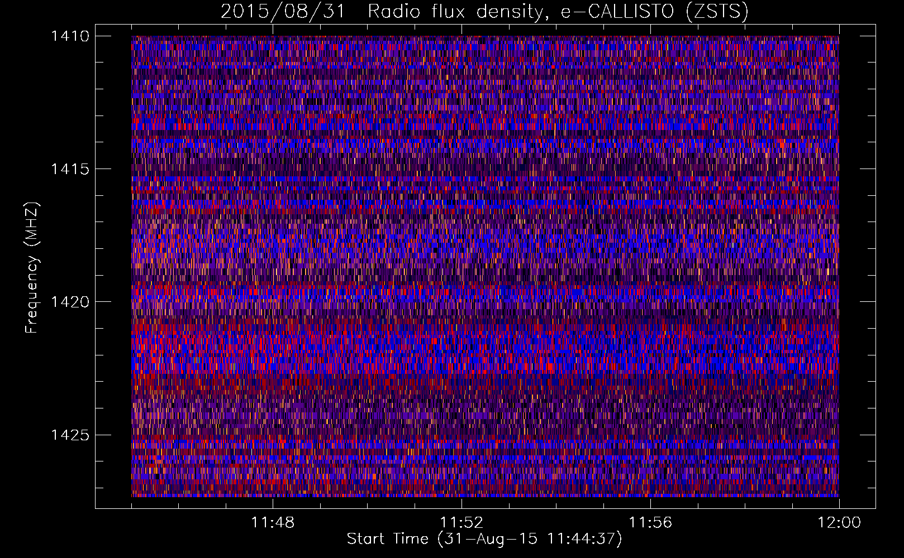Click the 12:00 time tick label
Screen dimensions: 904x558
(839, 522)
